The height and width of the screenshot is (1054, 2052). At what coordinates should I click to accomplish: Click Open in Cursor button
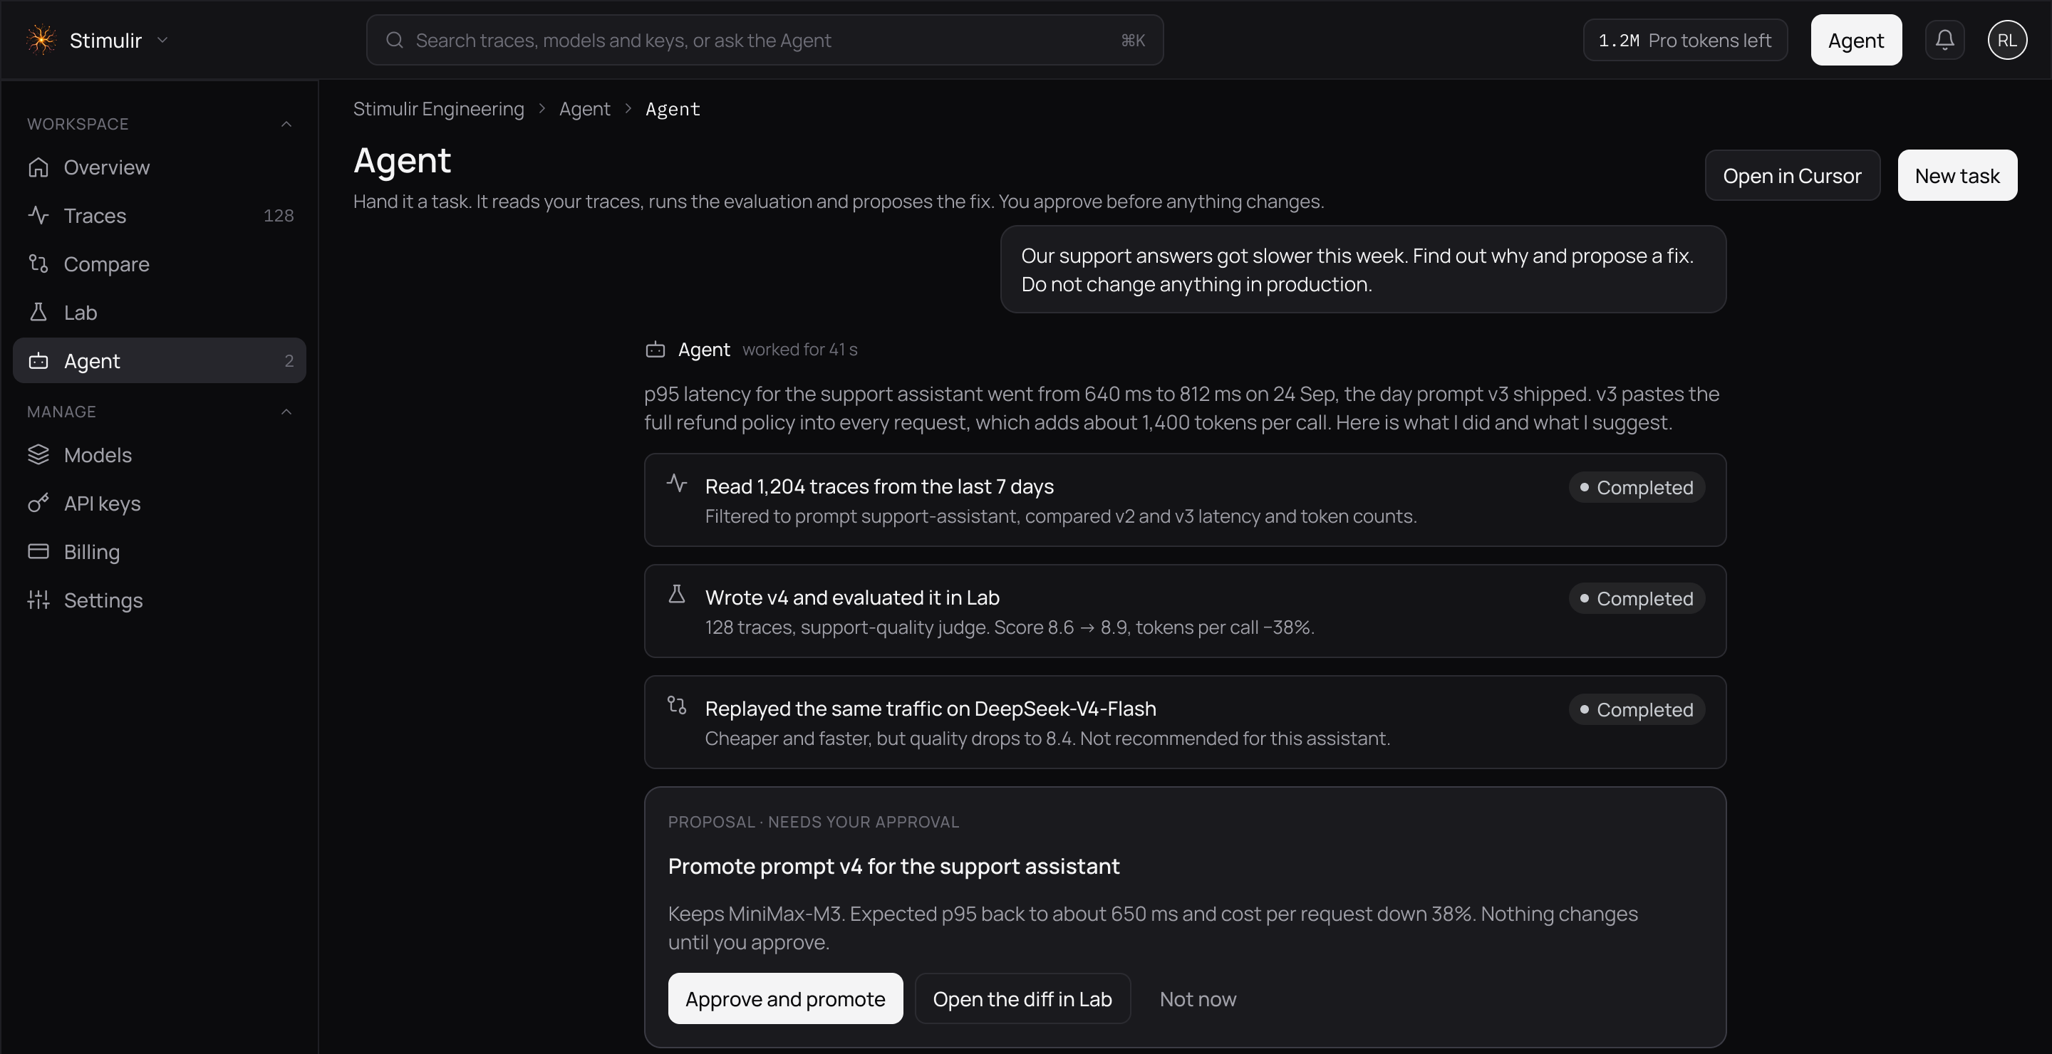coord(1793,175)
